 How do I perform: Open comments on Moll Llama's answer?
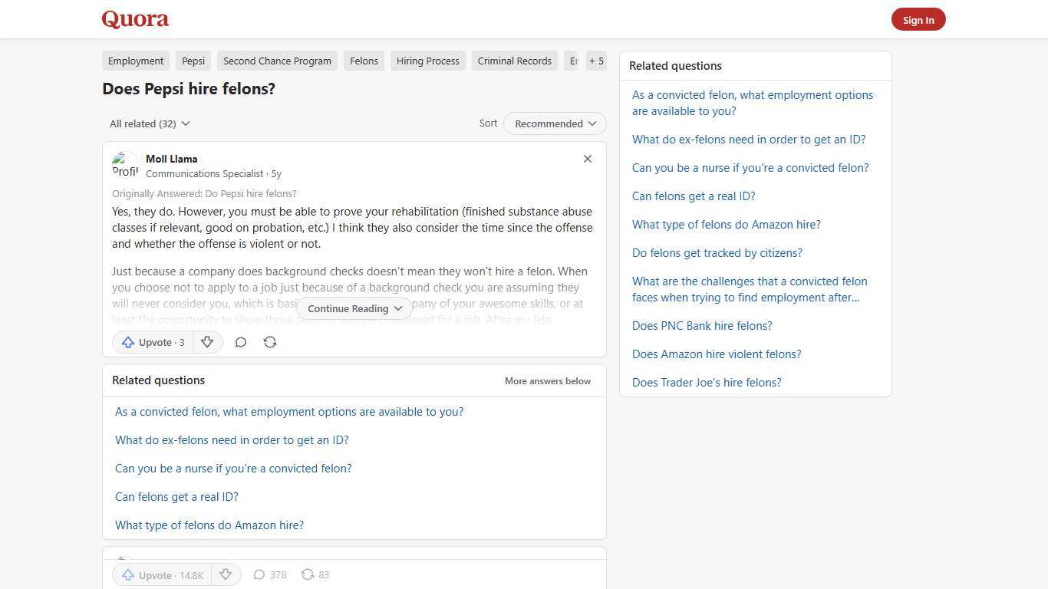240,342
